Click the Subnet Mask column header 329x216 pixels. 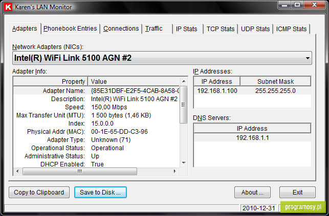click(275, 81)
